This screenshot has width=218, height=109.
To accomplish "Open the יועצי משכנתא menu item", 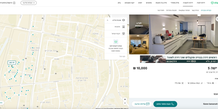I will 129,3.
